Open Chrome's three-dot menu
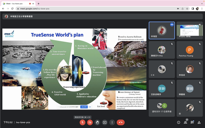Viewport: 205px width, 128px height. click(x=202, y=8)
